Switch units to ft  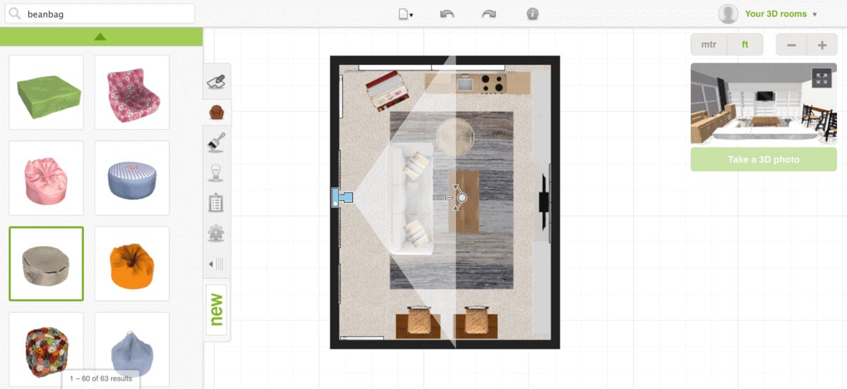tap(745, 44)
